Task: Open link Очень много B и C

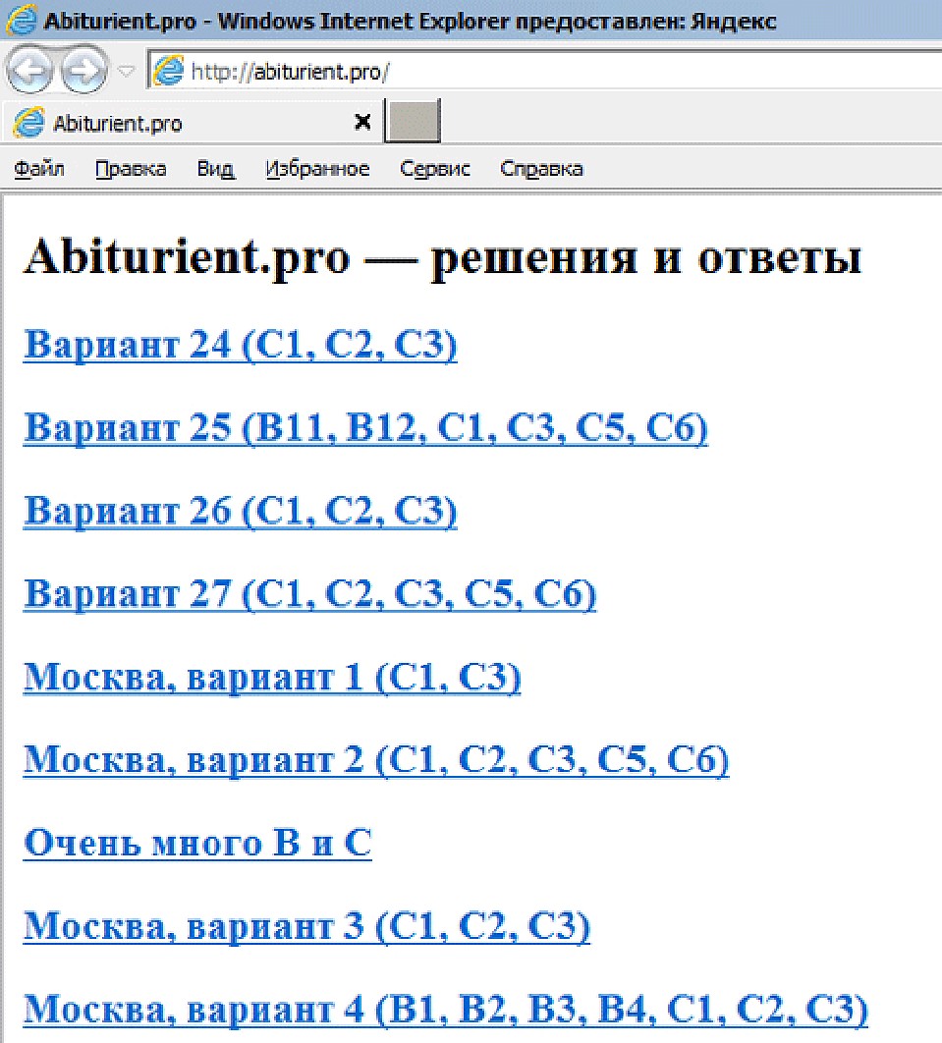Action: (197, 843)
